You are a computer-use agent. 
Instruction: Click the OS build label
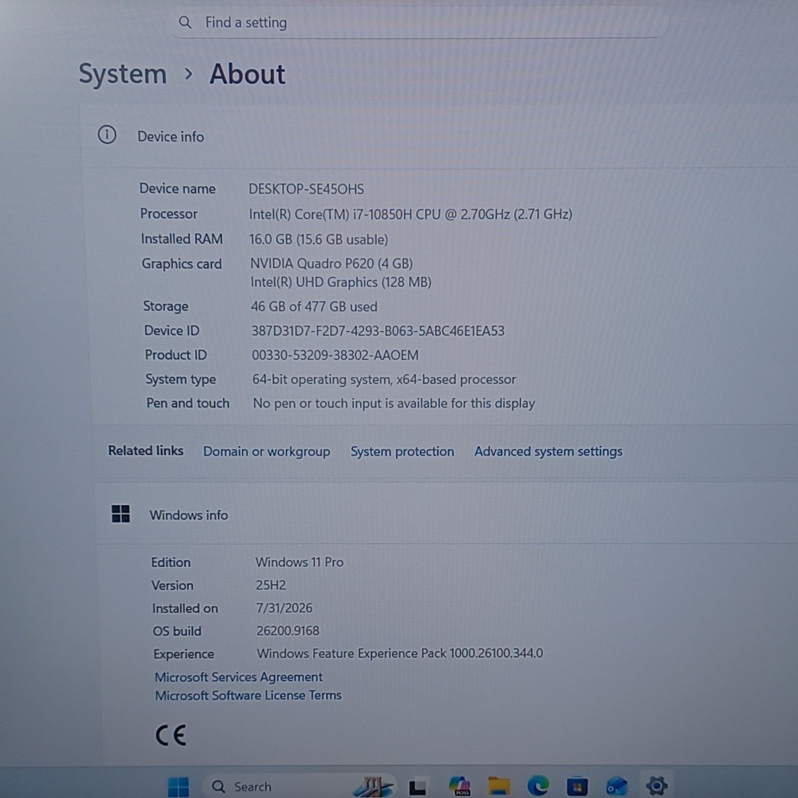tap(177, 631)
